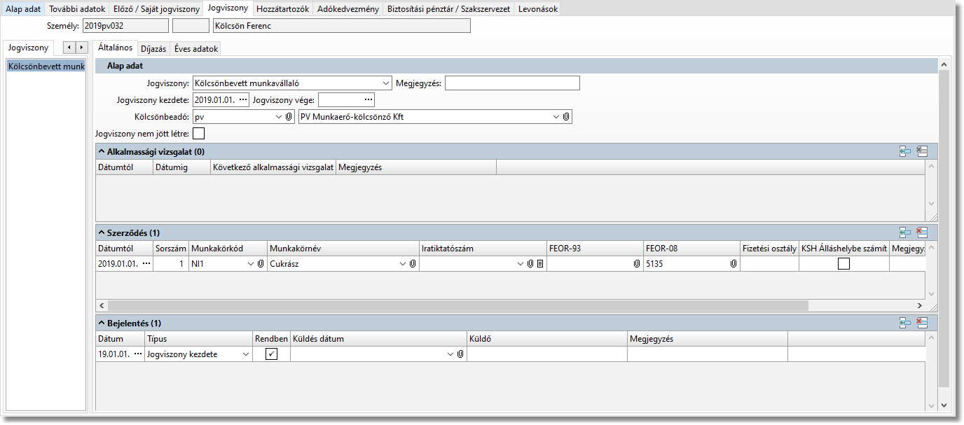
Task: Click horizontal scrollbar of Szerződés table
Action: pyautogui.click(x=457, y=306)
